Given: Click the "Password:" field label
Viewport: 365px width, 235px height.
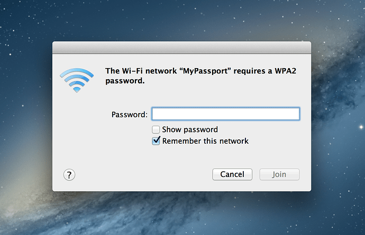Looking at the screenshot, I should (x=130, y=115).
